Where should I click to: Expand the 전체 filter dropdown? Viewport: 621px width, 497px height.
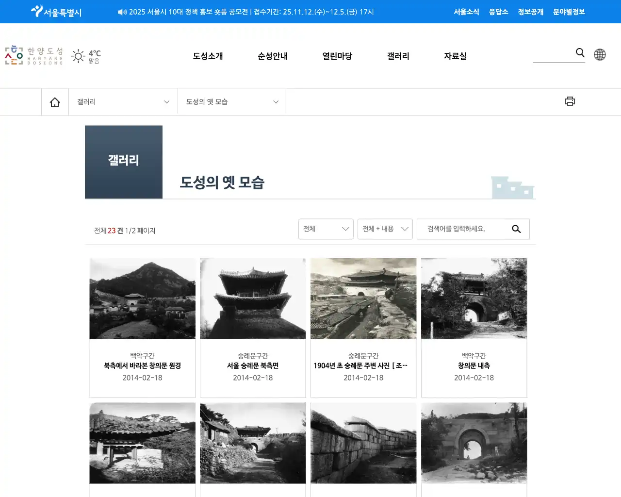326,229
